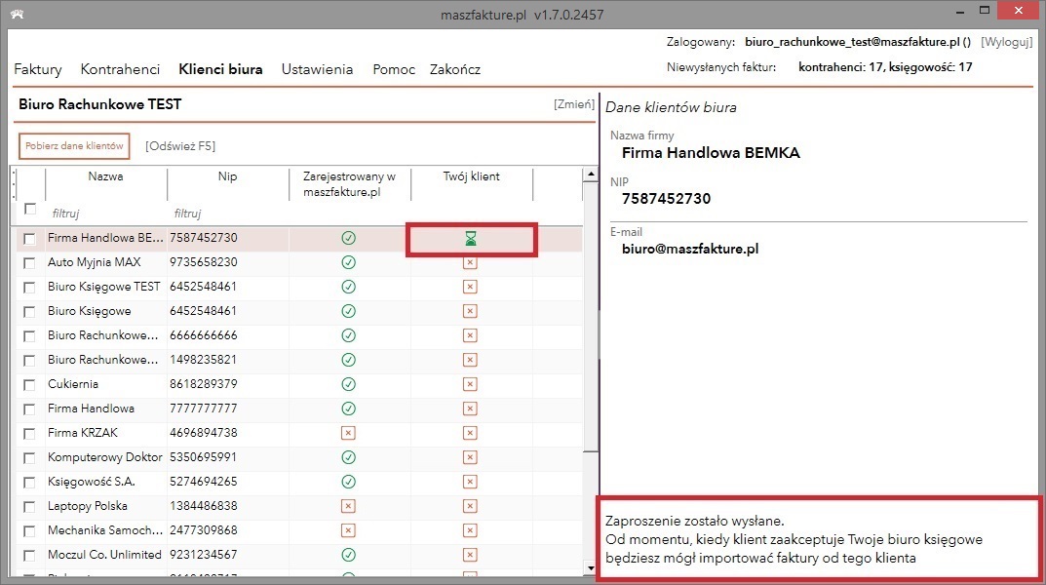Click Zarejestrowany w maszfakture.pl column header
This screenshot has height=585, width=1046.
[x=350, y=184]
